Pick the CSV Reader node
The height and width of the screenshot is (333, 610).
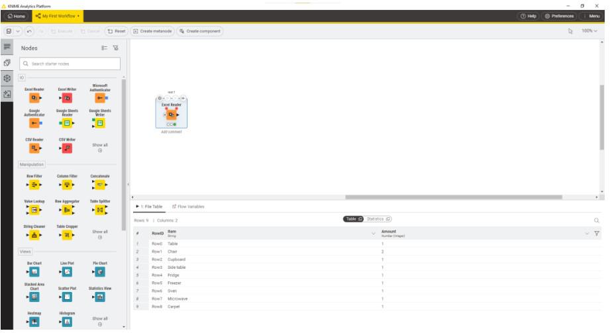34,148
